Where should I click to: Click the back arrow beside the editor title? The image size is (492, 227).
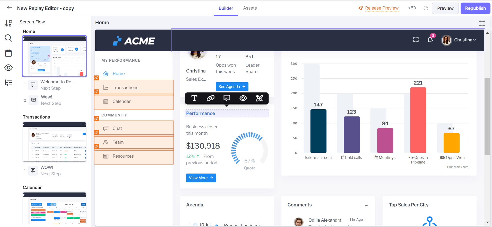10,8
